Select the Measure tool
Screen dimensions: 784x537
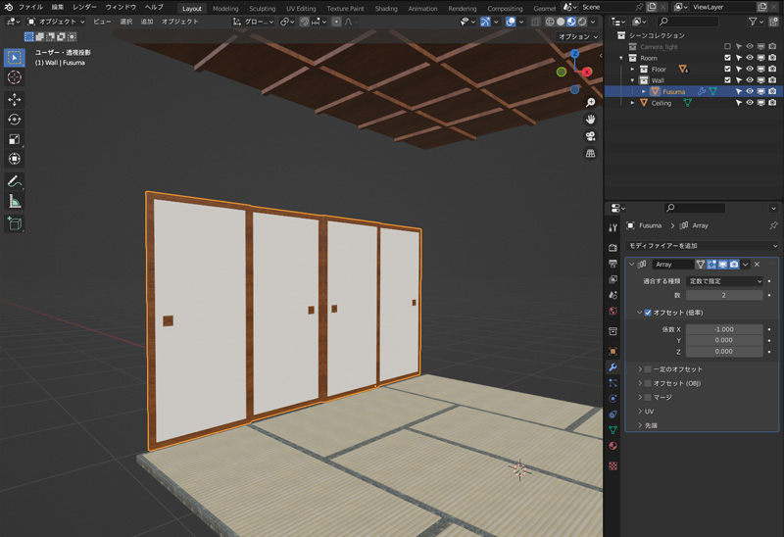pyautogui.click(x=15, y=202)
